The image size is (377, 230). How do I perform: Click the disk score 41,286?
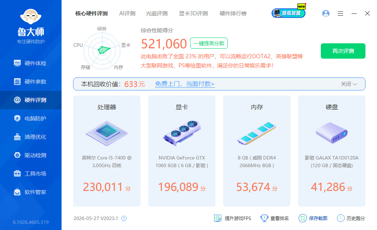pyautogui.click(x=328, y=187)
